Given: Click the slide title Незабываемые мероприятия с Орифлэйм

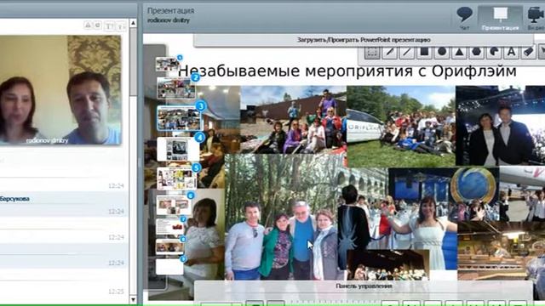Looking at the screenshot, I should coord(347,71).
